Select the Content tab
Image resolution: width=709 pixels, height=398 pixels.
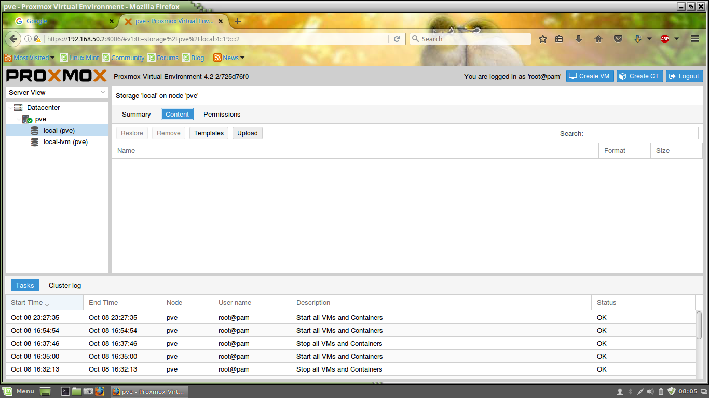coord(177,115)
